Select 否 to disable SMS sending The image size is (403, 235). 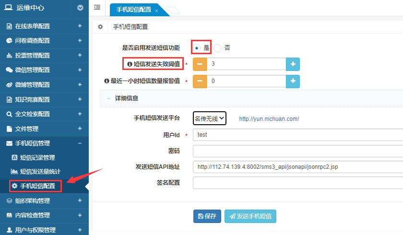218,47
